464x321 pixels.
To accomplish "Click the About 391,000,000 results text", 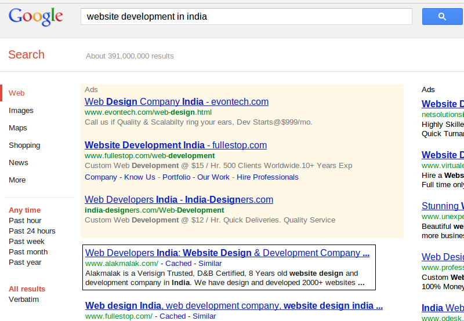I will [129, 56].
